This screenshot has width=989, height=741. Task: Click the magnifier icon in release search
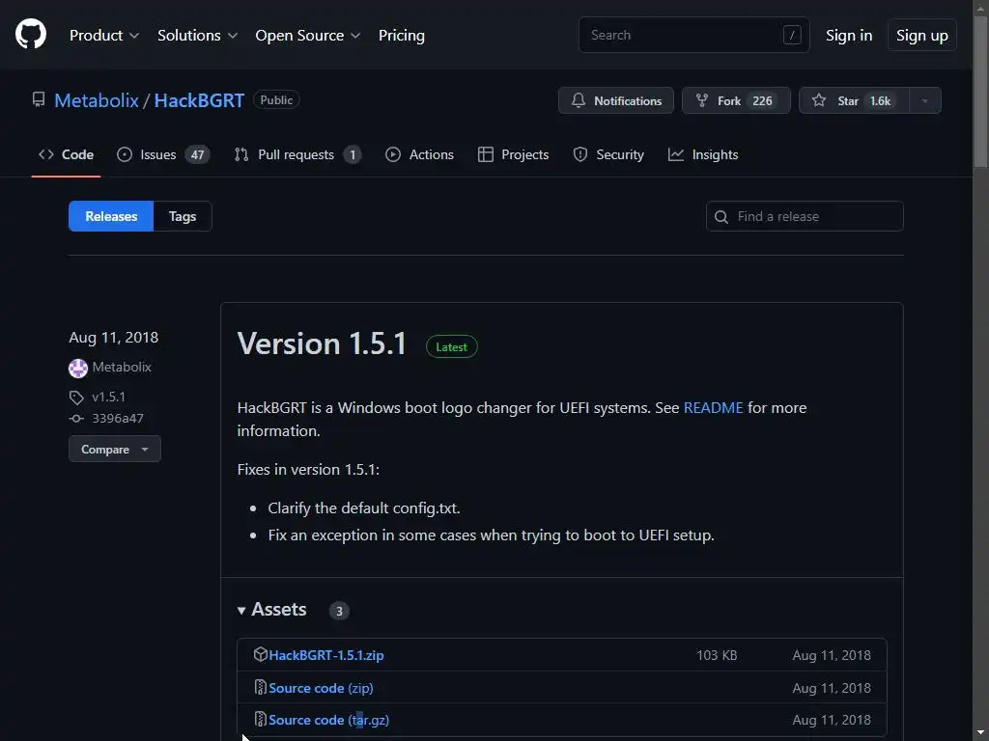point(721,217)
